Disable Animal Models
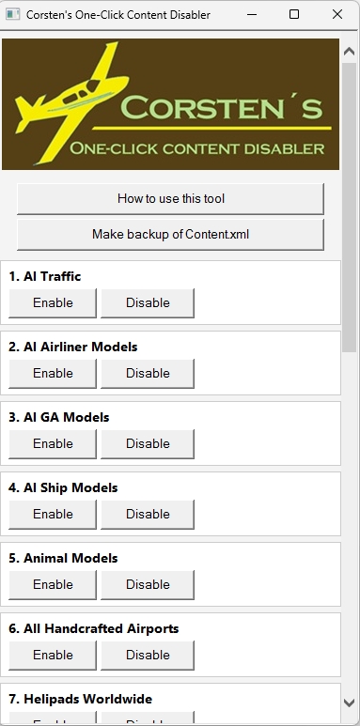 (148, 584)
